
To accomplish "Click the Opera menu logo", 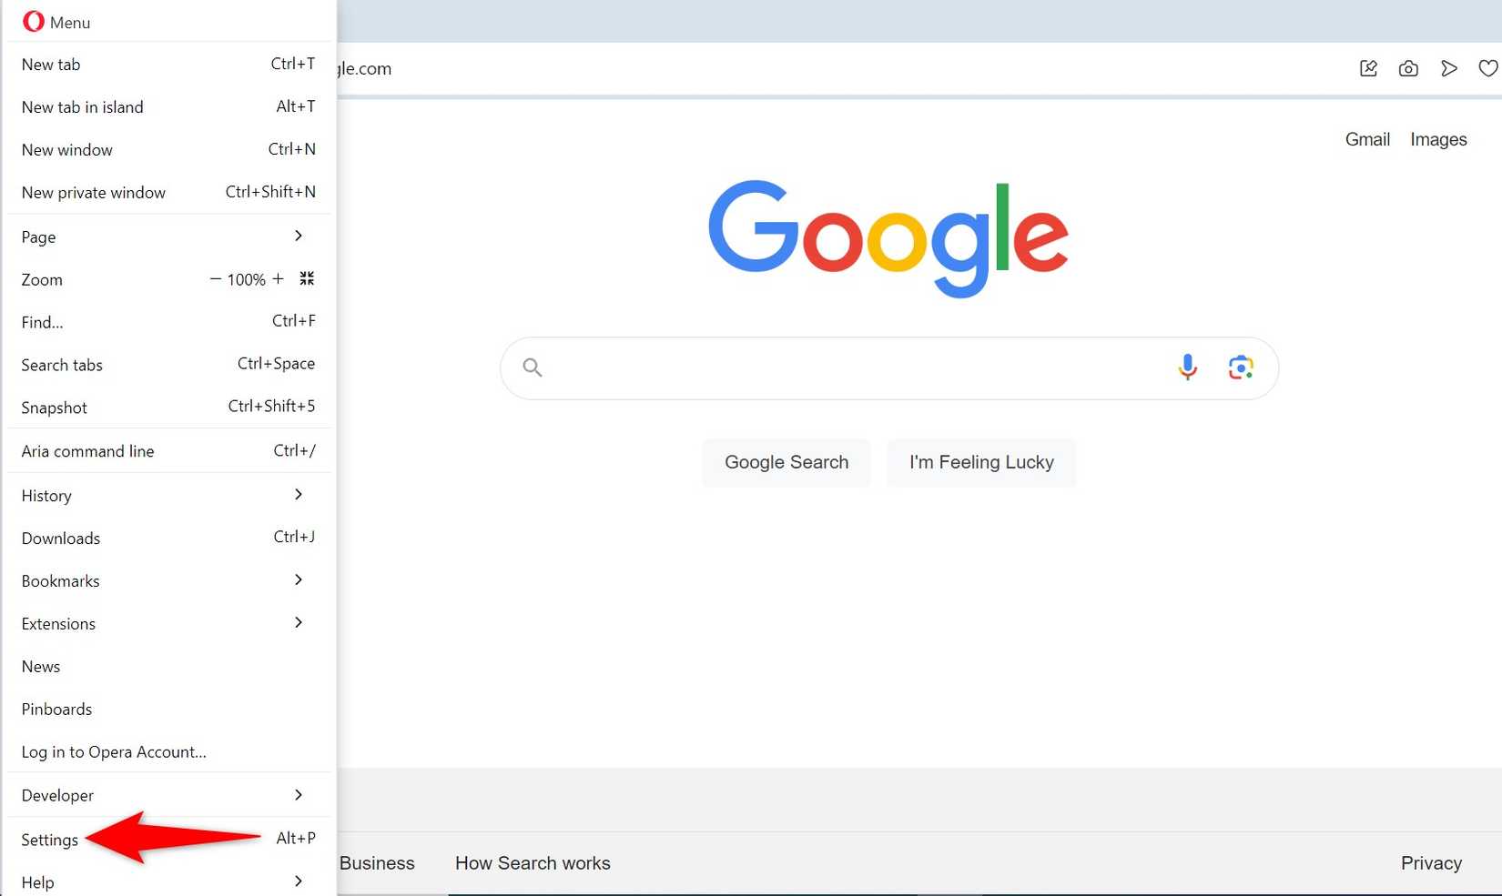I will pos(33,21).
